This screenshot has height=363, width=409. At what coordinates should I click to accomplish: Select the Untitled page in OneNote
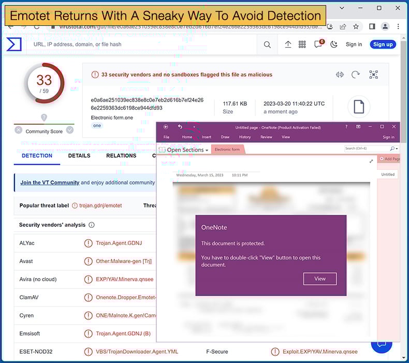pos(388,175)
